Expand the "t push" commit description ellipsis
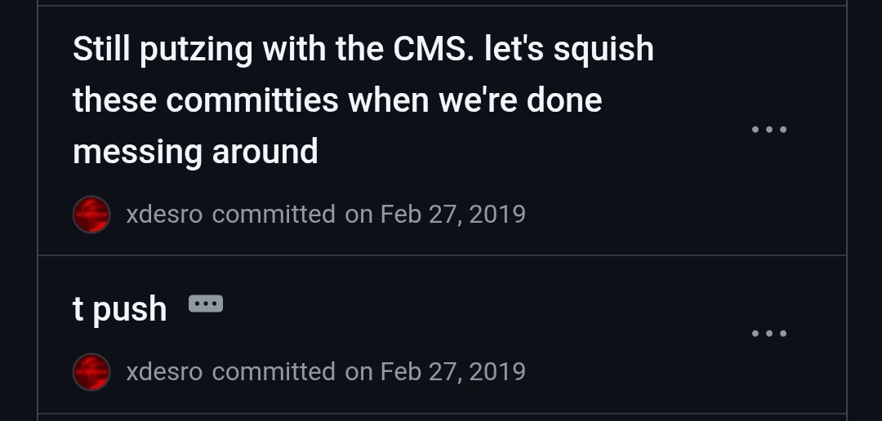Screen dimensions: 882x421 pyautogui.click(x=205, y=304)
